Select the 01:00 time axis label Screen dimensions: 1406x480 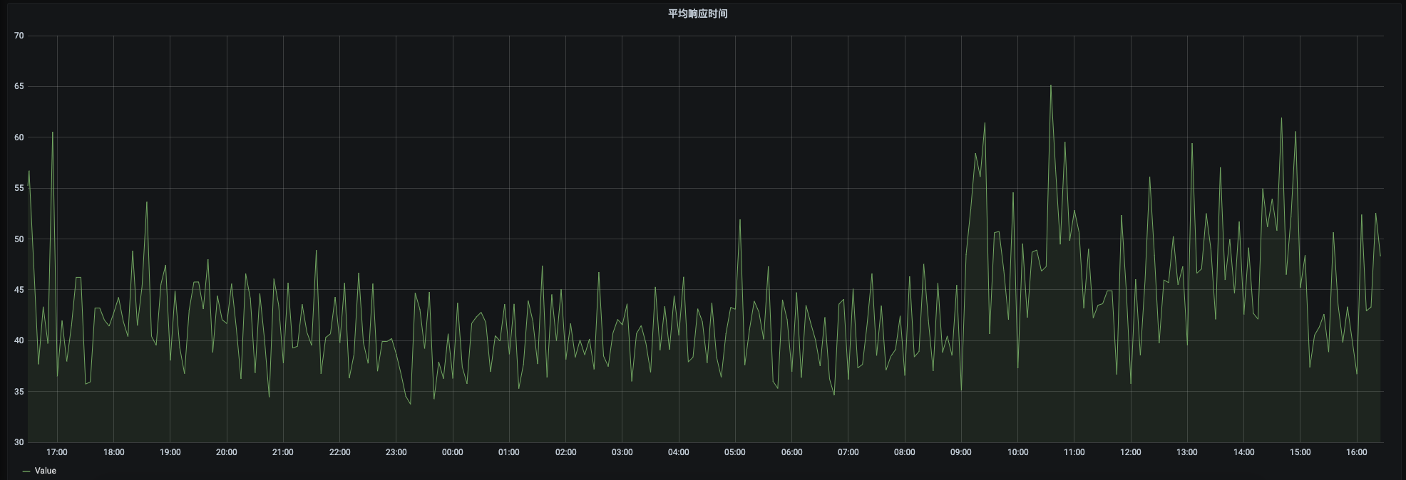coord(509,452)
